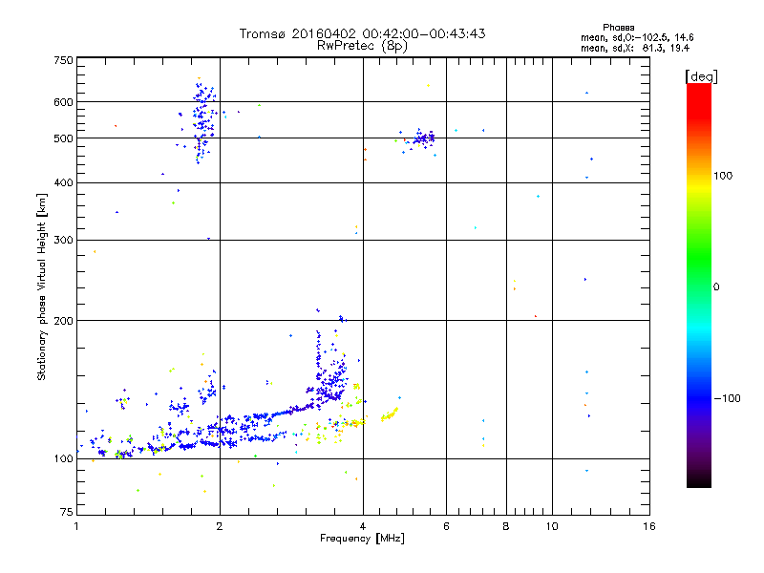The image size is (764, 573).
Task: Click the 'Phases' header text
Action: [x=618, y=28]
